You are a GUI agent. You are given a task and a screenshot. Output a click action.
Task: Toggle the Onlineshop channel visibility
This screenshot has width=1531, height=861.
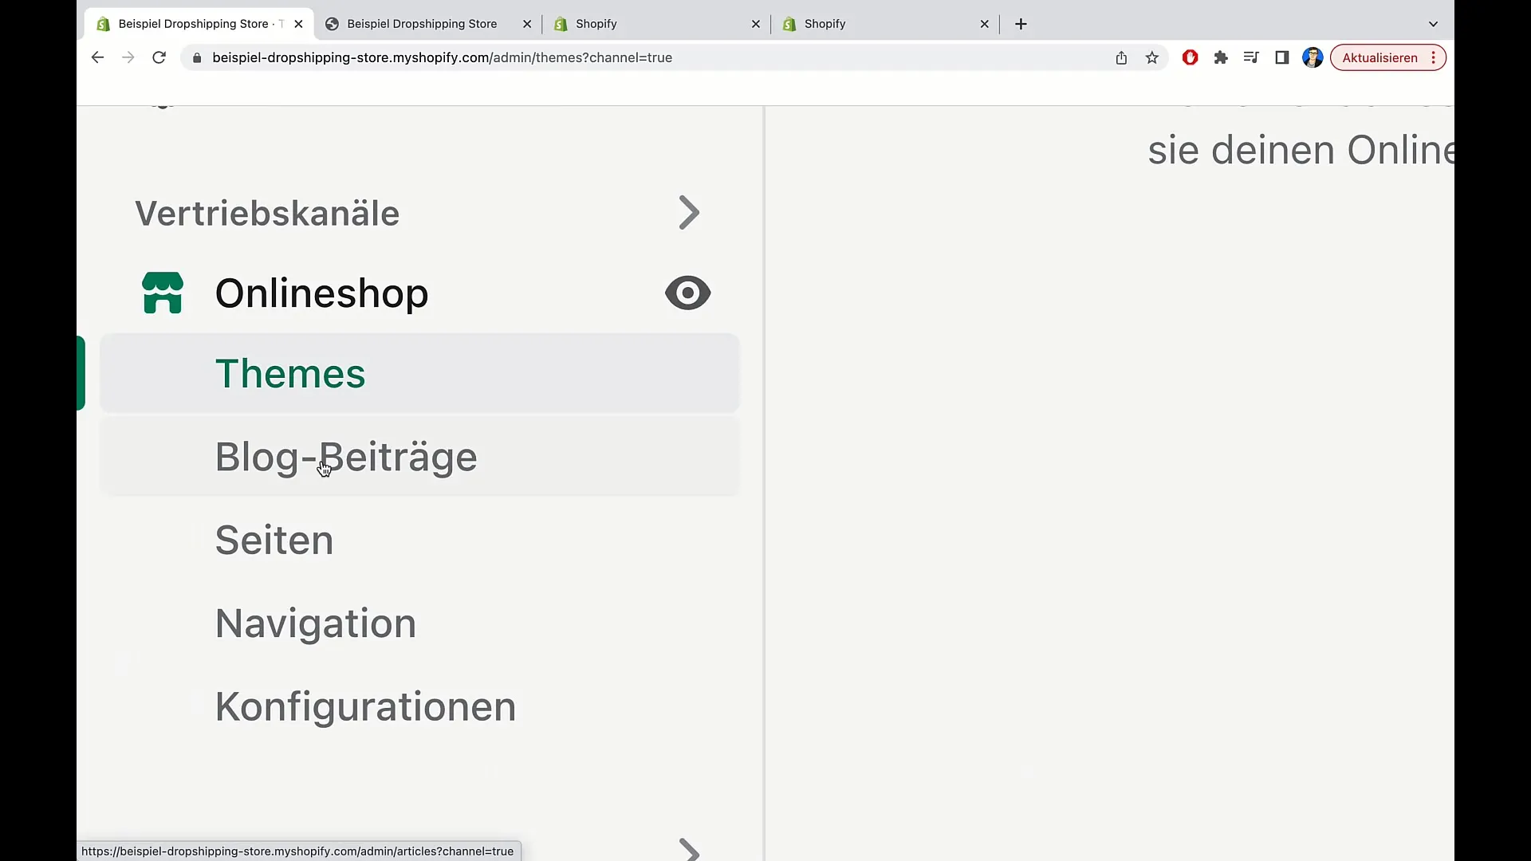tap(687, 293)
